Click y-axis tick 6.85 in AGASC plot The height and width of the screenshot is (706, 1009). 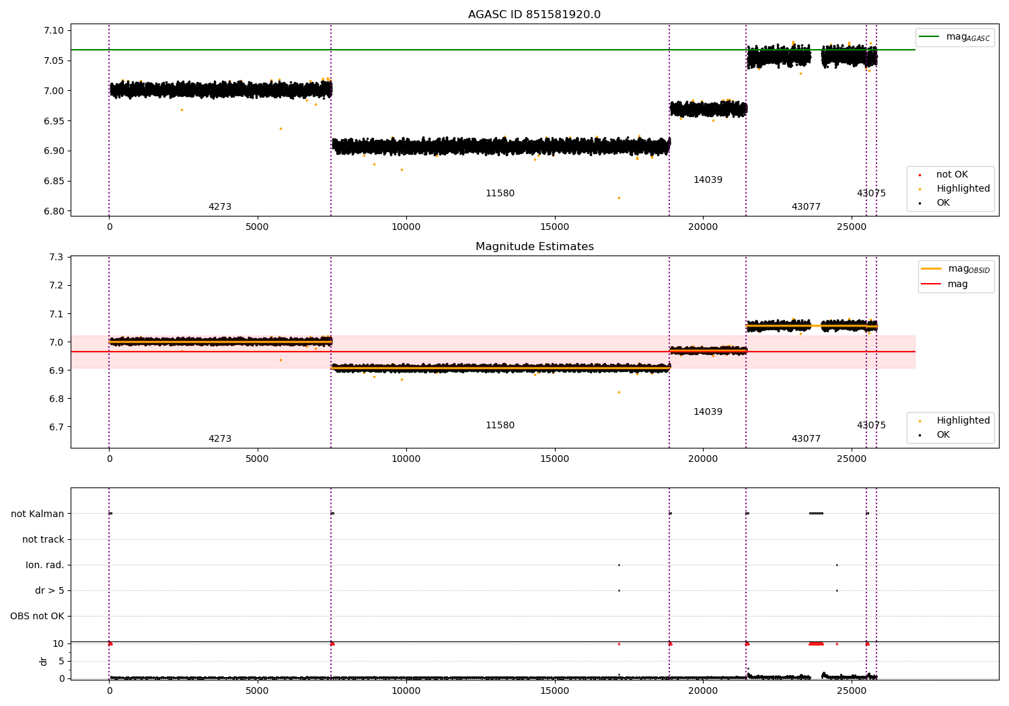click(x=53, y=182)
